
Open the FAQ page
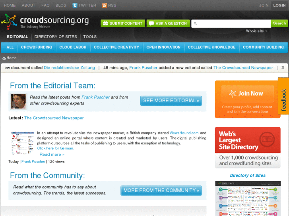pyautogui.click(x=45, y=5)
